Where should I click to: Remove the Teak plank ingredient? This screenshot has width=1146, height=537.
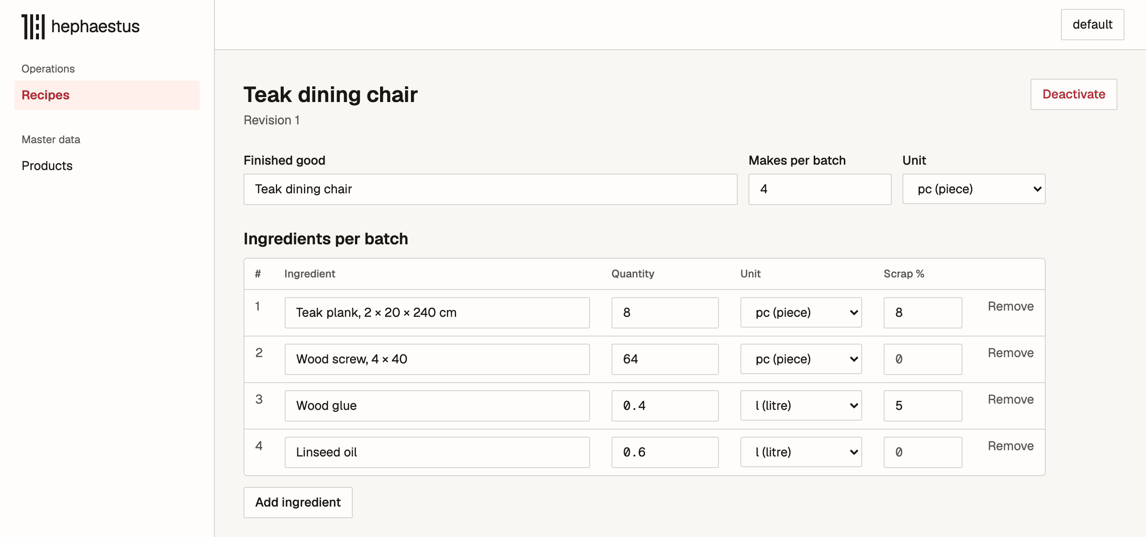coord(1011,307)
